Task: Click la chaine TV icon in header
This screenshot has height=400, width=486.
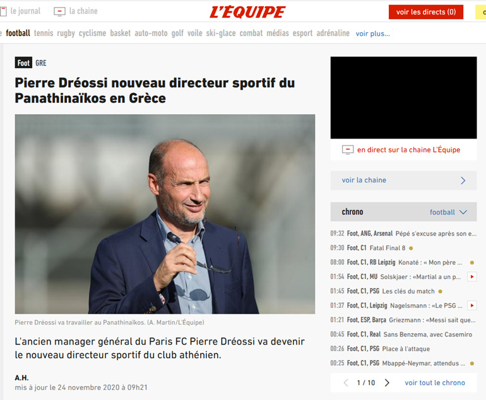Action: pyautogui.click(x=59, y=12)
